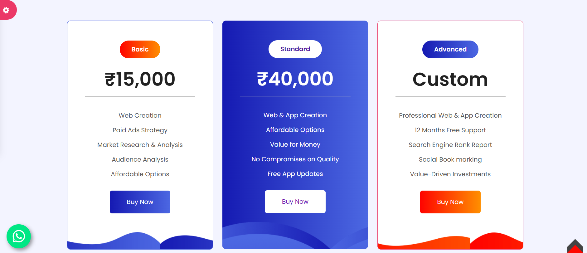Click Paid Ads Strategy feature text

pyautogui.click(x=140, y=130)
